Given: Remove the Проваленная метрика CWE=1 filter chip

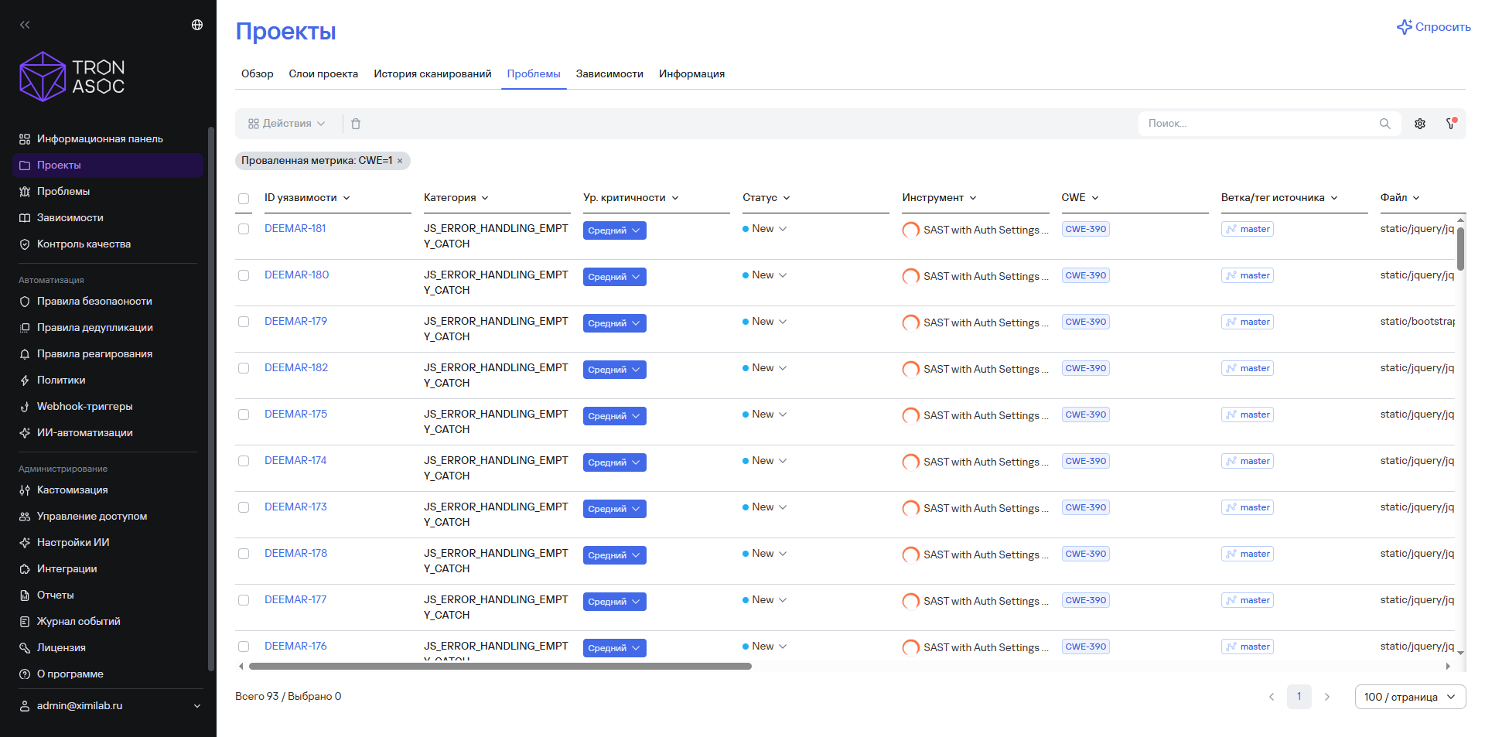Looking at the screenshot, I should coord(400,161).
